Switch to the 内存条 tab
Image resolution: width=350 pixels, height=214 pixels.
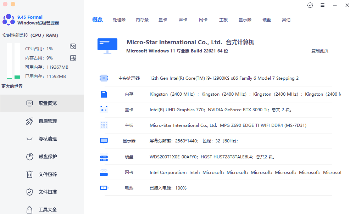tap(142, 20)
